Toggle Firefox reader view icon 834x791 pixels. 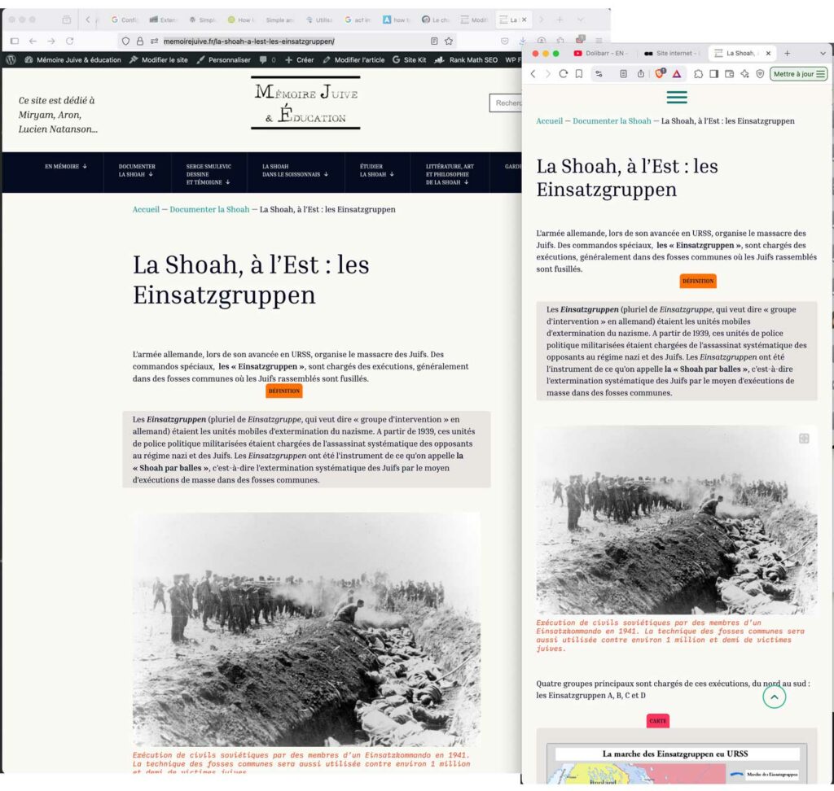coord(434,41)
